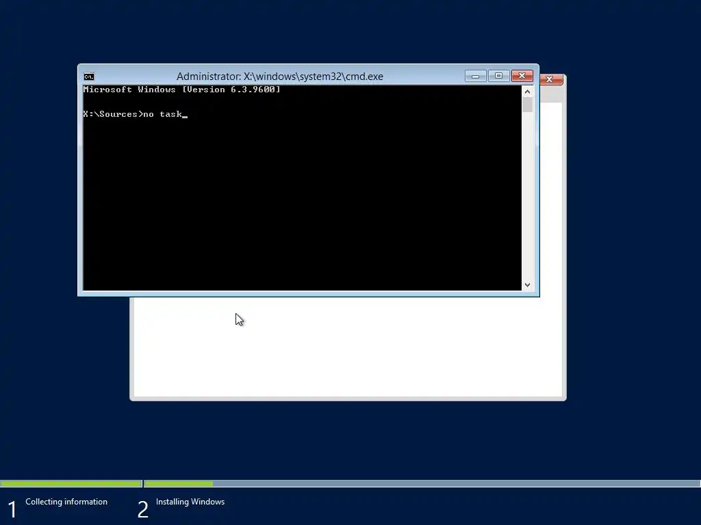Viewport: 701px width, 525px height.
Task: Close the Administrator cmd.exe window
Action: 522,77
